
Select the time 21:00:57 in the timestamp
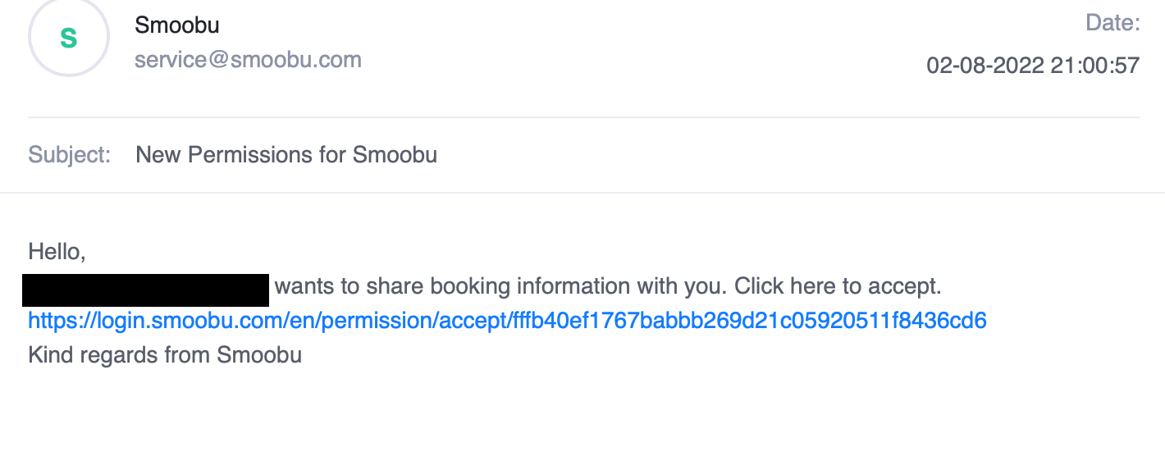1096,66
